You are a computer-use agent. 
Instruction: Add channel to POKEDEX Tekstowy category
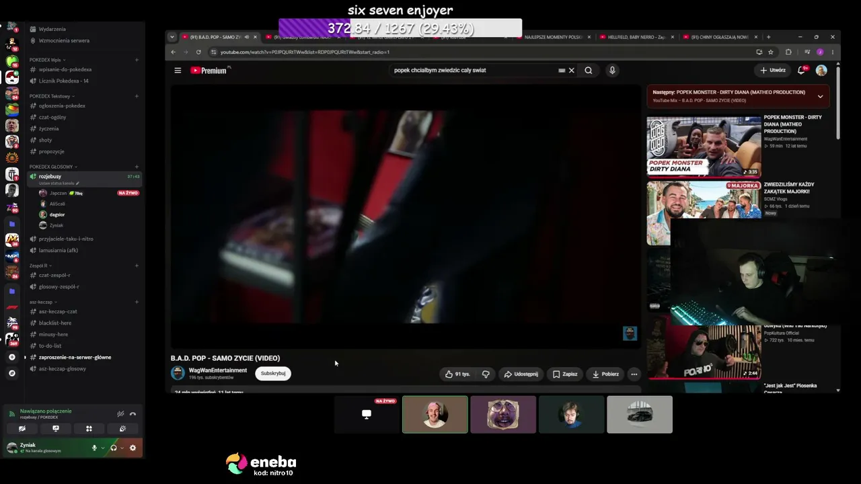(x=137, y=96)
